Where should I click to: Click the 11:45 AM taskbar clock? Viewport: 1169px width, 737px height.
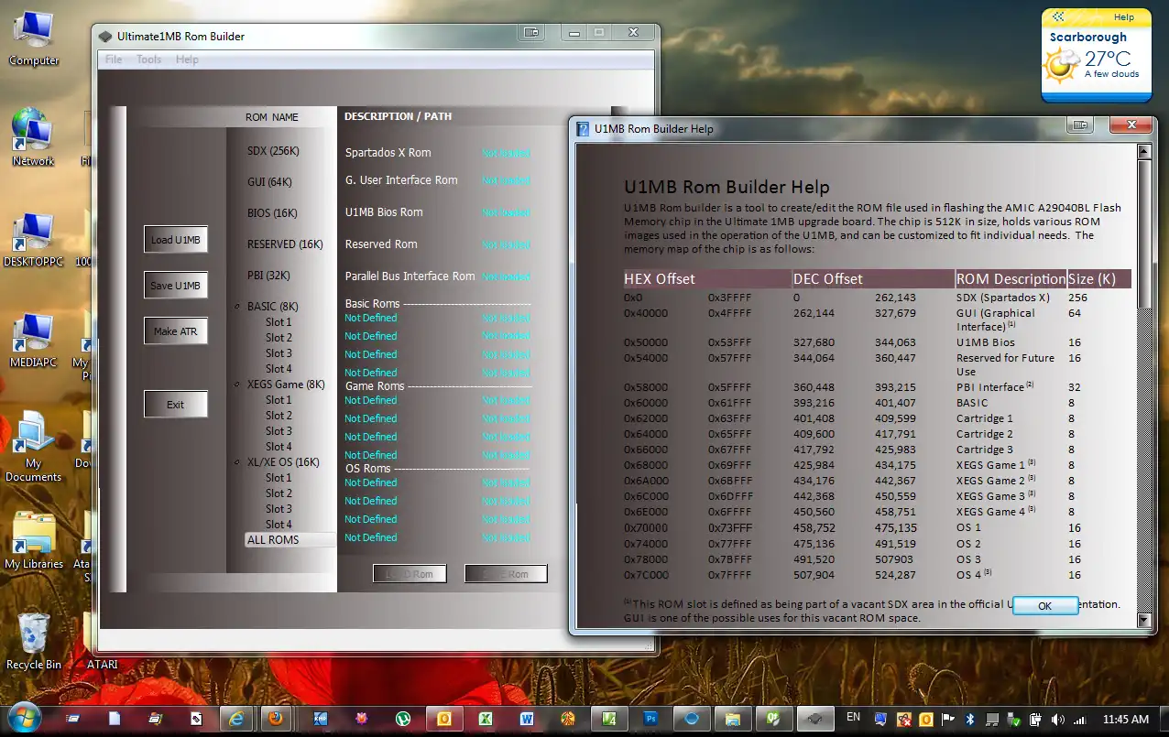click(1126, 720)
